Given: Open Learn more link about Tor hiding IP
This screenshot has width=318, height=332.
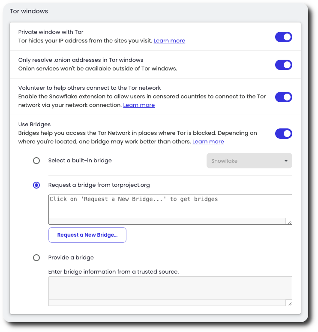Looking at the screenshot, I should [169, 41].
